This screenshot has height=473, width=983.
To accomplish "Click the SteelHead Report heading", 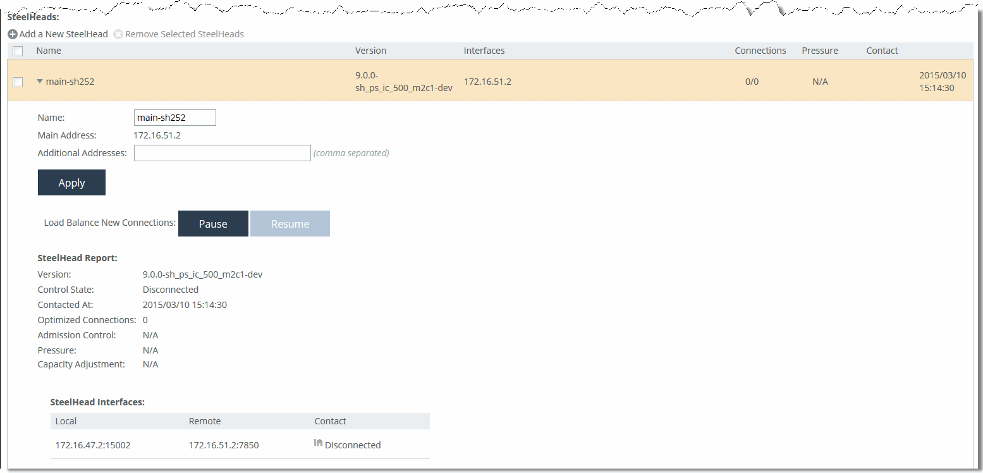I will [78, 258].
